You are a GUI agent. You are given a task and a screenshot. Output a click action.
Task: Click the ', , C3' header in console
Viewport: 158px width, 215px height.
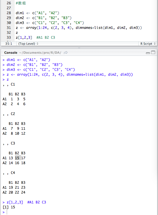[9, 143]
